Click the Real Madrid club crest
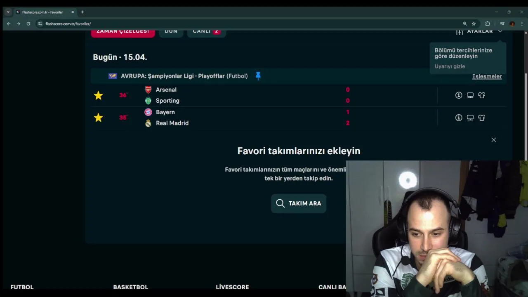The image size is (528, 297). coord(148,123)
